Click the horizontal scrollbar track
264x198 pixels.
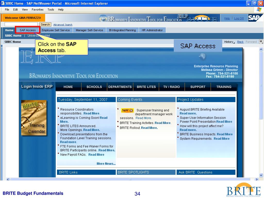[x=130, y=179]
